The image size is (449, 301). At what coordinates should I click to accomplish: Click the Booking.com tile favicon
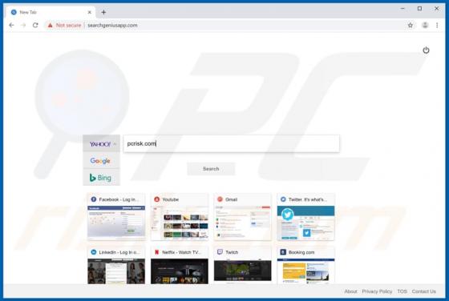[283, 252]
